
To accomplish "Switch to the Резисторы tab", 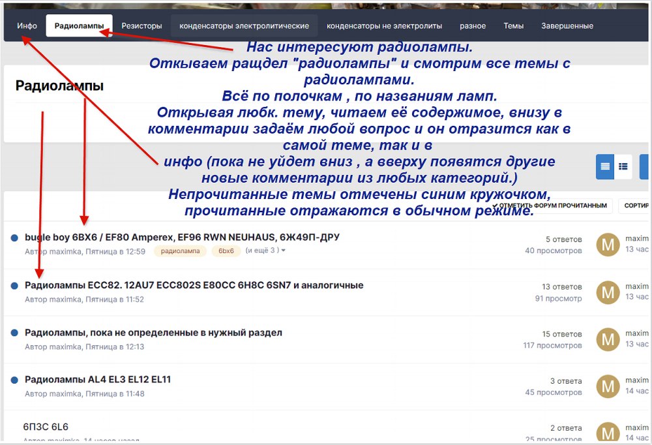I will pos(141,26).
